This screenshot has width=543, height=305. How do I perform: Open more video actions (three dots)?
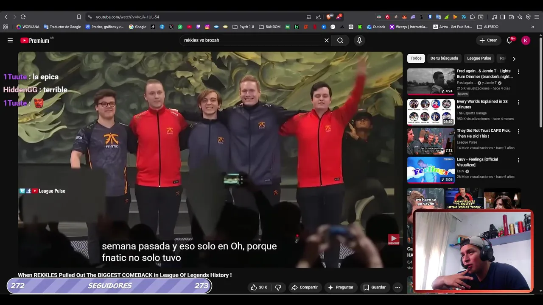tap(397, 287)
